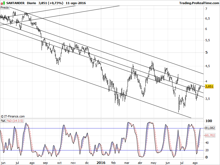220x165 pixels.
Task: Click the 81,082 %K value tag
Action: pos(210,128)
